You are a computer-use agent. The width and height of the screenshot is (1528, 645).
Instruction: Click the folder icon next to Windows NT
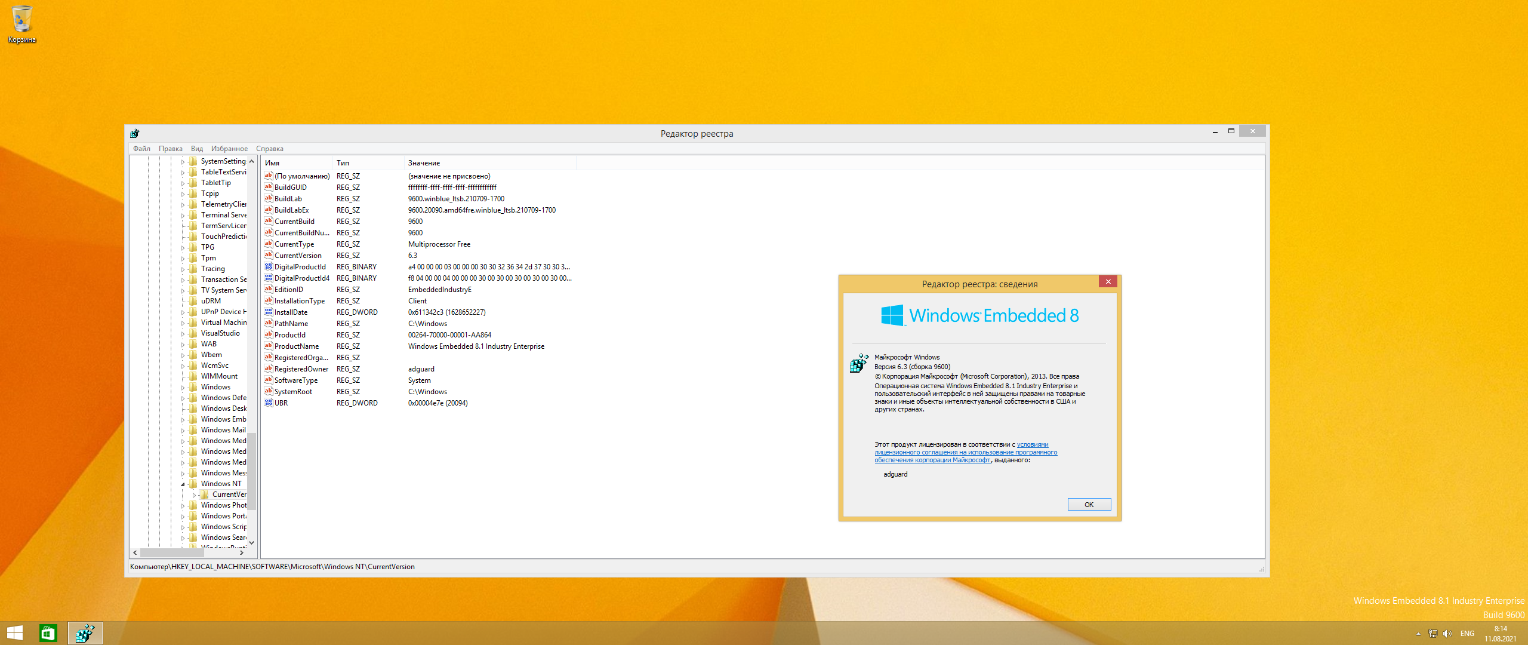193,484
